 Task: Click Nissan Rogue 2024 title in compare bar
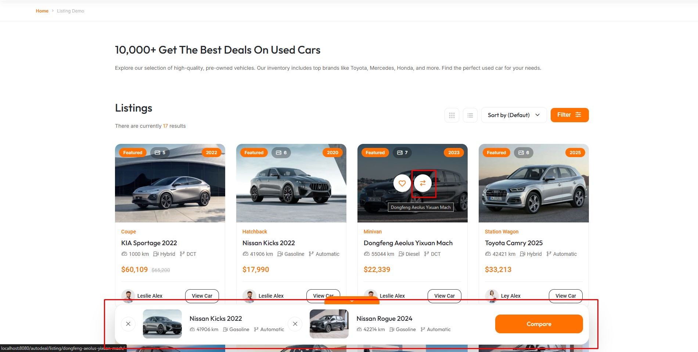pyautogui.click(x=384, y=319)
